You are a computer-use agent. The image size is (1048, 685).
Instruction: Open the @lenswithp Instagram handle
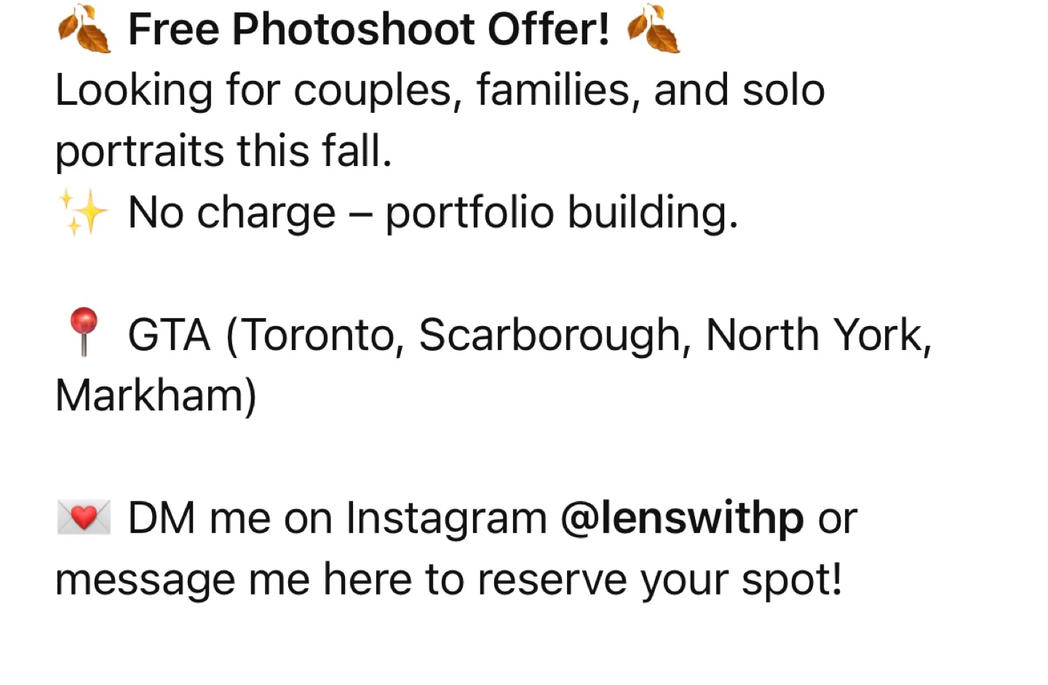tap(682, 518)
